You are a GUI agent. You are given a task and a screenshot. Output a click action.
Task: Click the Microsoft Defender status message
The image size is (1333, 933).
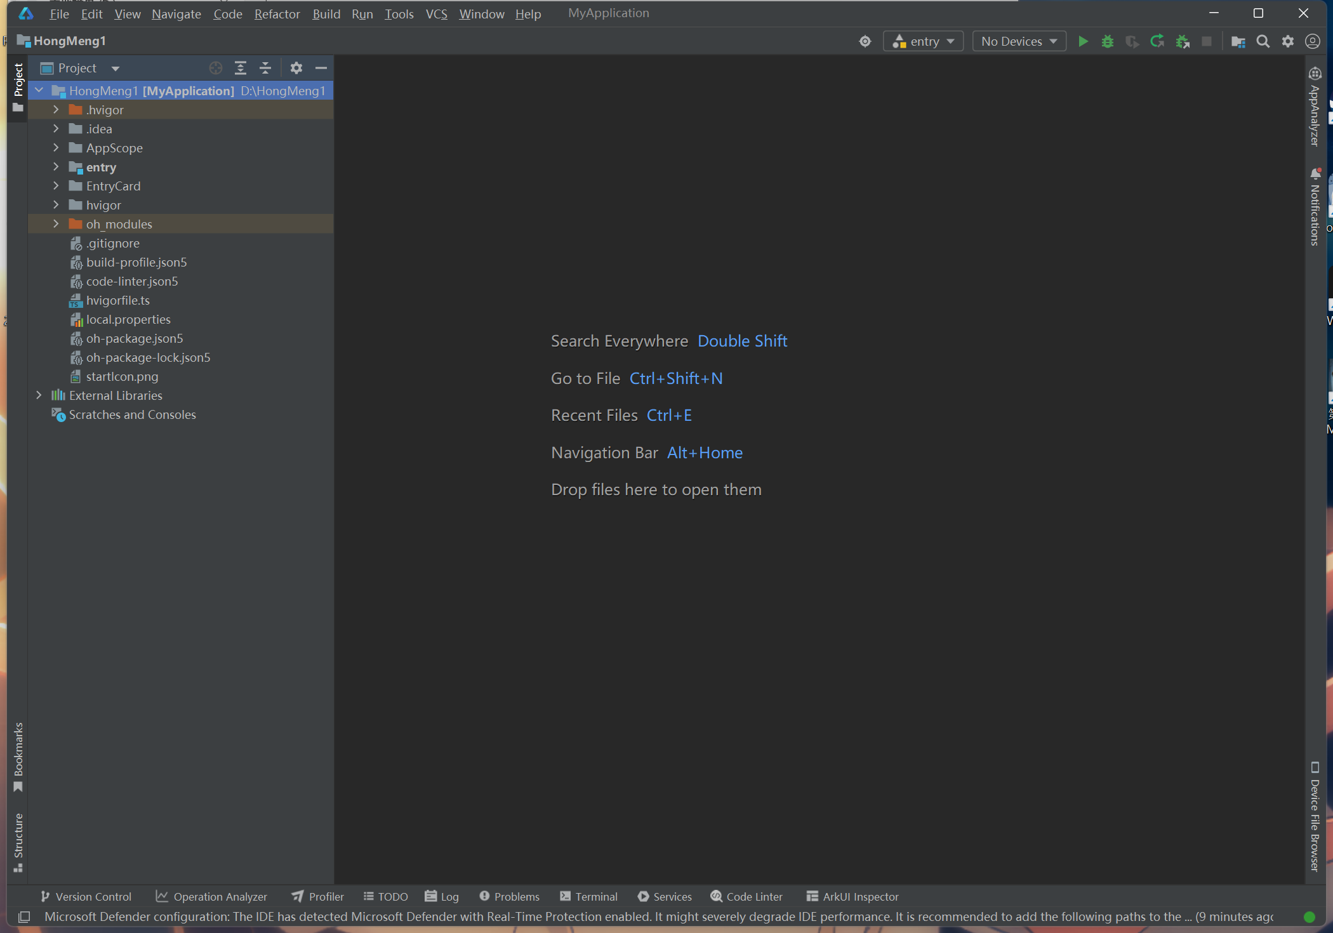[659, 916]
